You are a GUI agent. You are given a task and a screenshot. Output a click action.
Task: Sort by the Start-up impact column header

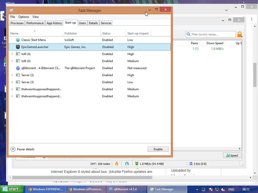tap(138, 33)
